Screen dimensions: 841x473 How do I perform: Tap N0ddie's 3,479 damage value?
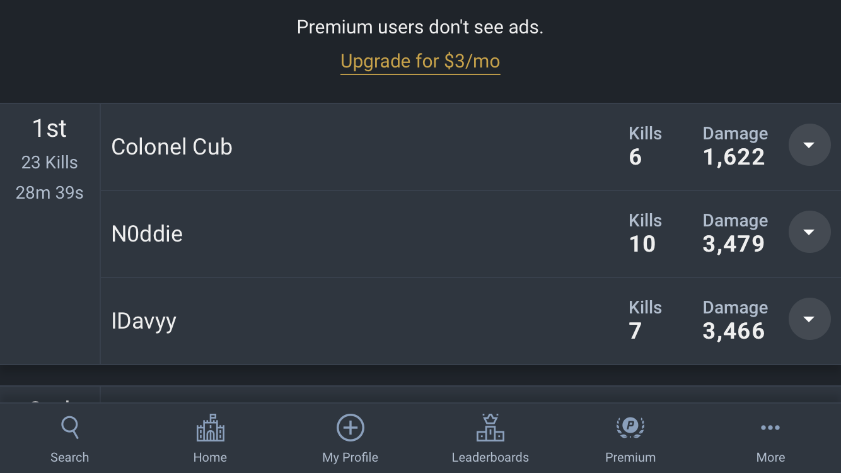pyautogui.click(x=734, y=244)
